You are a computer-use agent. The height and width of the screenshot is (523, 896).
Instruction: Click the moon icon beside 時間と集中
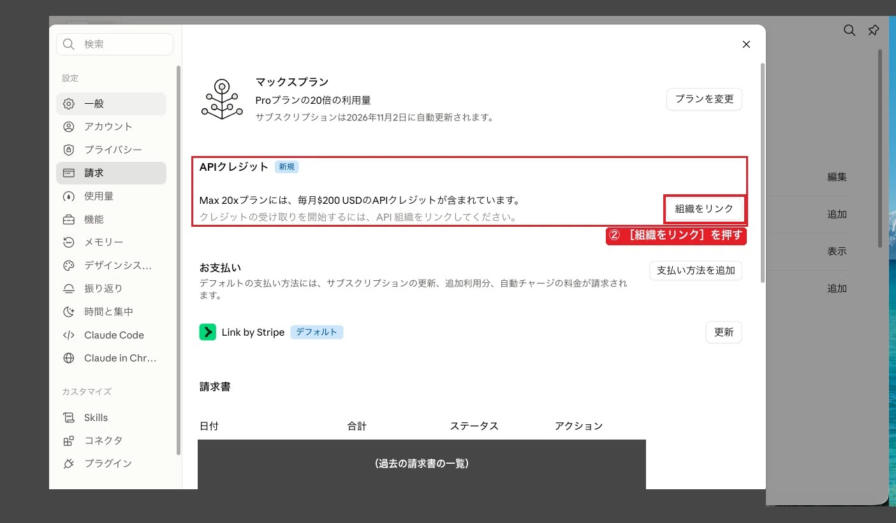(69, 312)
